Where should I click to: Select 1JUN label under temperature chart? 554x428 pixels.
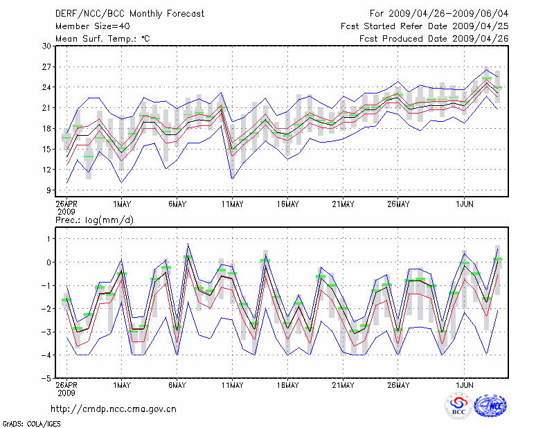pos(465,204)
